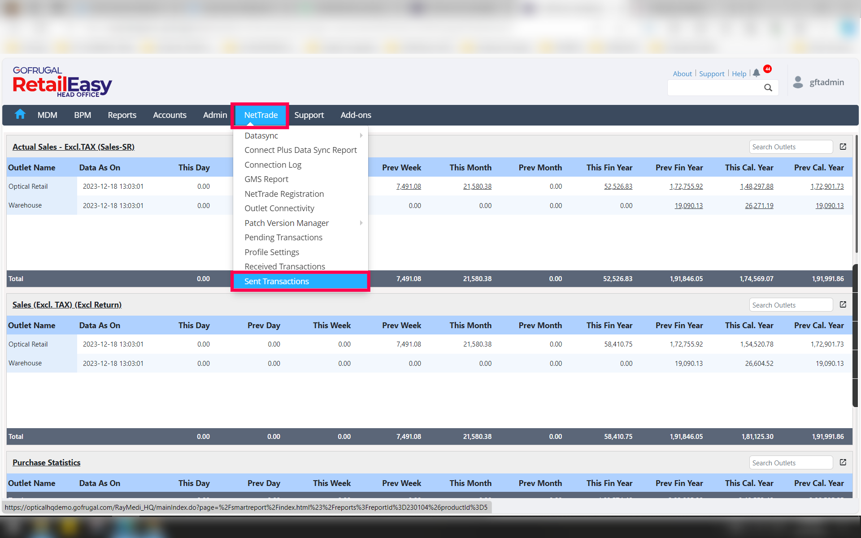Viewport: 861px width, 538px height.
Task: Pop out Sales Excl Return widget
Action: coord(843,304)
